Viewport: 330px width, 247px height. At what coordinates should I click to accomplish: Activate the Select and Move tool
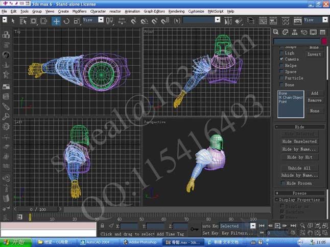pos(56,21)
